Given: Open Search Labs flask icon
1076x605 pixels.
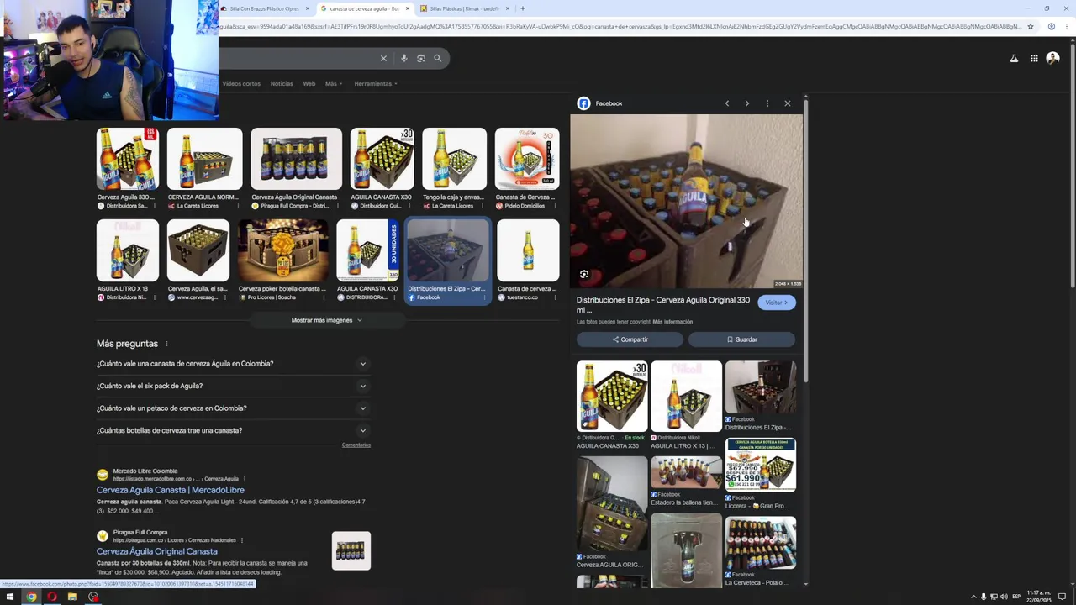Looking at the screenshot, I should tap(1014, 58).
